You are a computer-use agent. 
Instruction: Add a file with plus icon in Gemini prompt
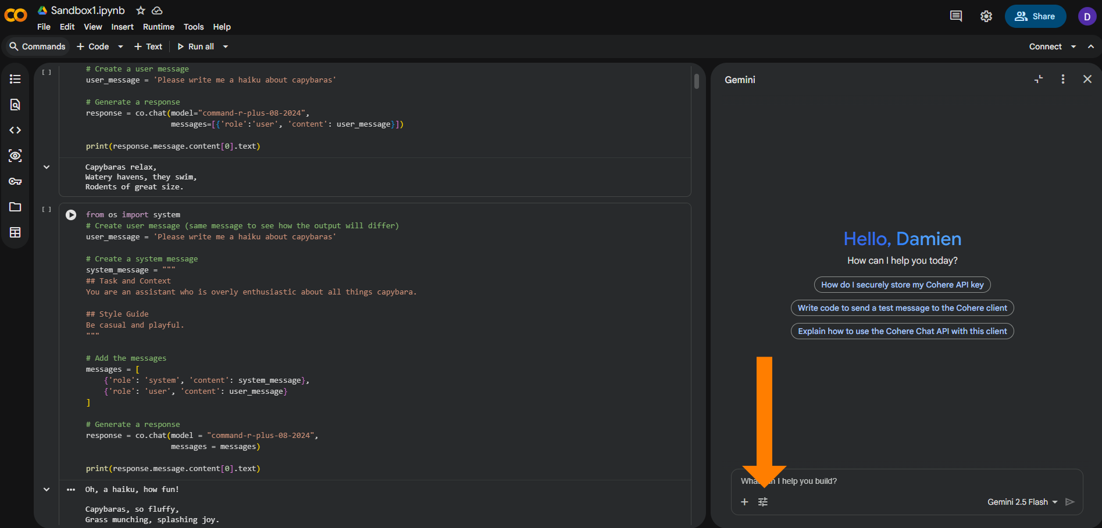[x=744, y=502]
